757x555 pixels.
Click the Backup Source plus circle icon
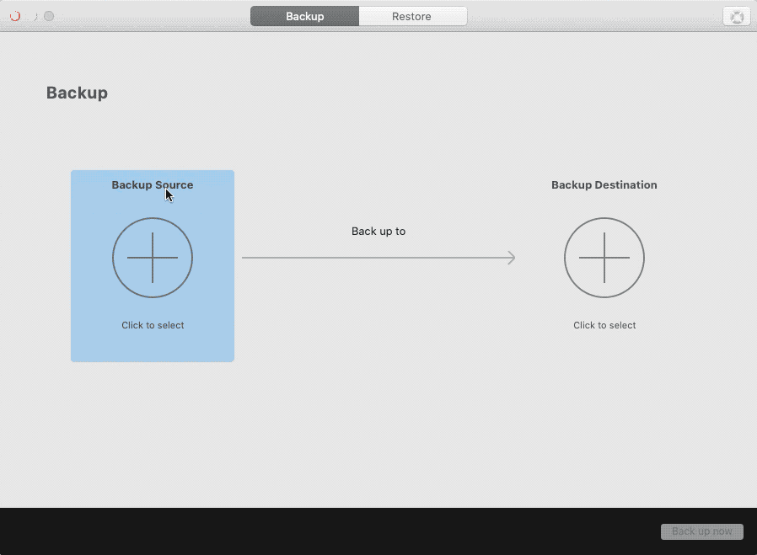click(x=153, y=258)
